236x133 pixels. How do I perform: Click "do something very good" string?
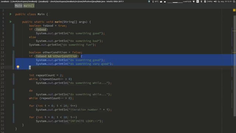pyautogui.click(x=89, y=64)
